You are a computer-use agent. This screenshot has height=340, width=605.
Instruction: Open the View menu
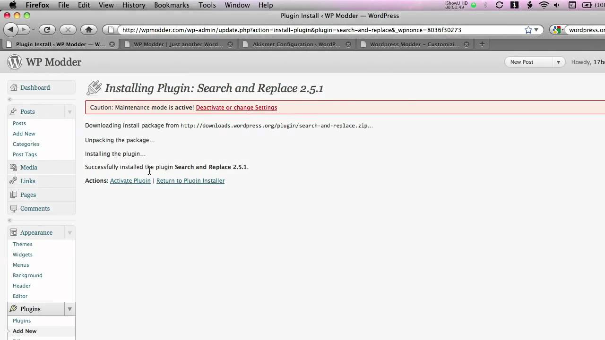(x=106, y=5)
